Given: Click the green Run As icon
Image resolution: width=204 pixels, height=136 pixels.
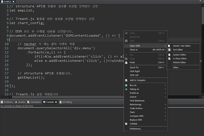Looking at the screenshot, I should click(126, 85).
